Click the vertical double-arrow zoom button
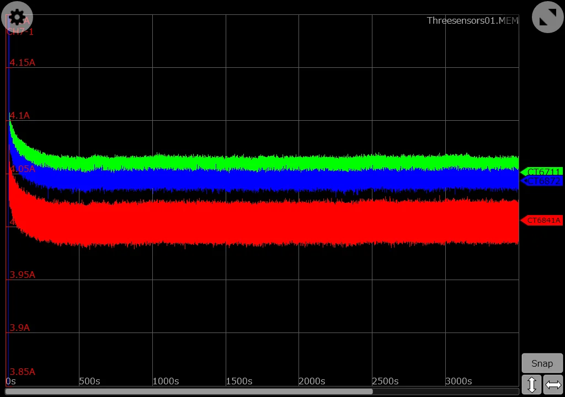Viewport: 565px width, 397px height. pyautogui.click(x=531, y=384)
